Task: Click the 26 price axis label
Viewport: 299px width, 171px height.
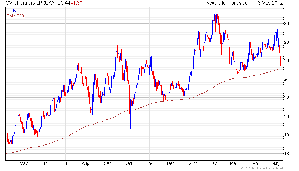Action: click(x=286, y=61)
